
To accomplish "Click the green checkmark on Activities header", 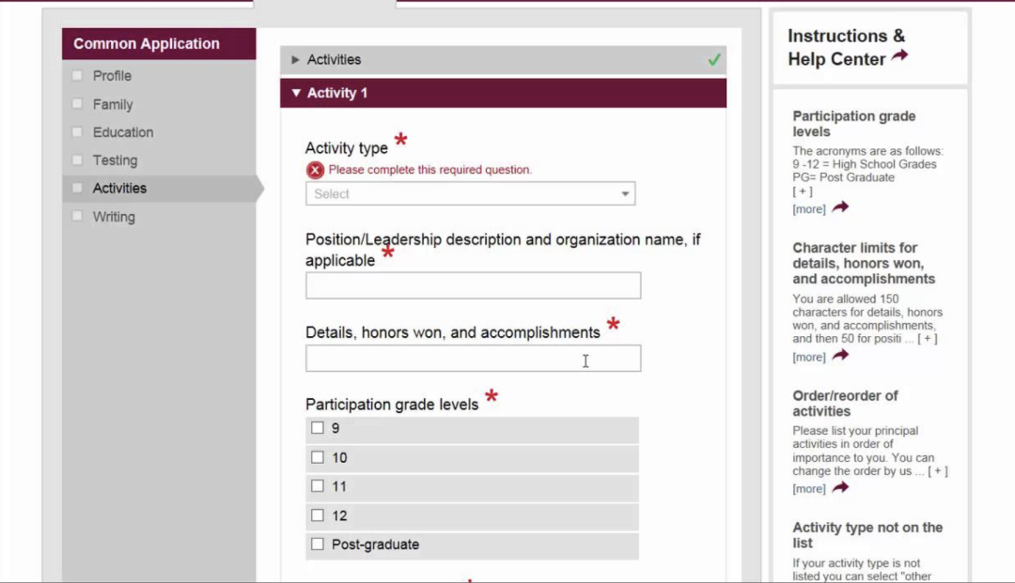I will coord(714,60).
